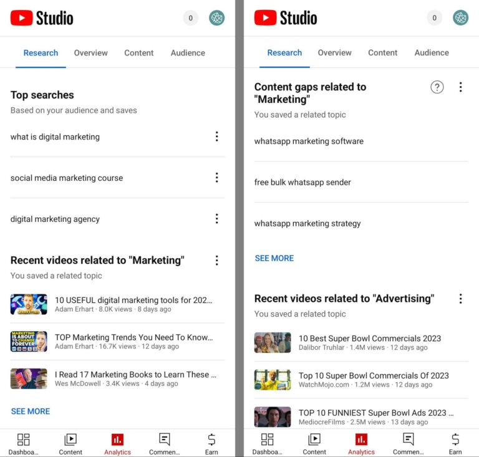Viewport: 479px width, 457px height.
Task: Click SEE MORE under whatsapp marketing strategy
Action: [274, 258]
